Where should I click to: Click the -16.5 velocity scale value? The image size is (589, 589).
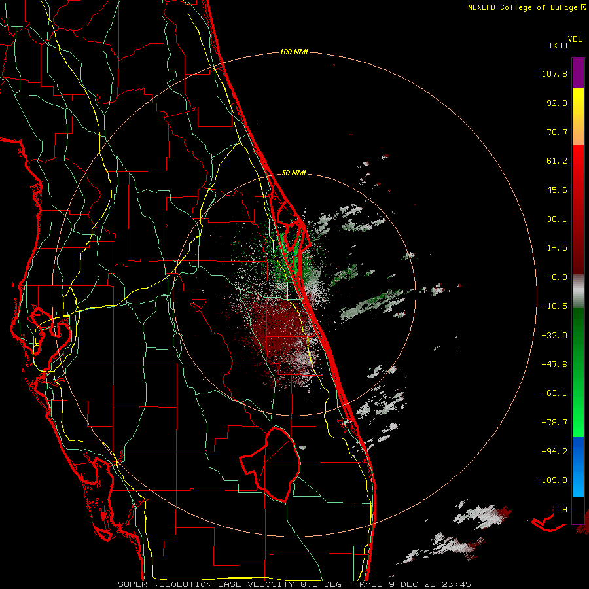(554, 306)
